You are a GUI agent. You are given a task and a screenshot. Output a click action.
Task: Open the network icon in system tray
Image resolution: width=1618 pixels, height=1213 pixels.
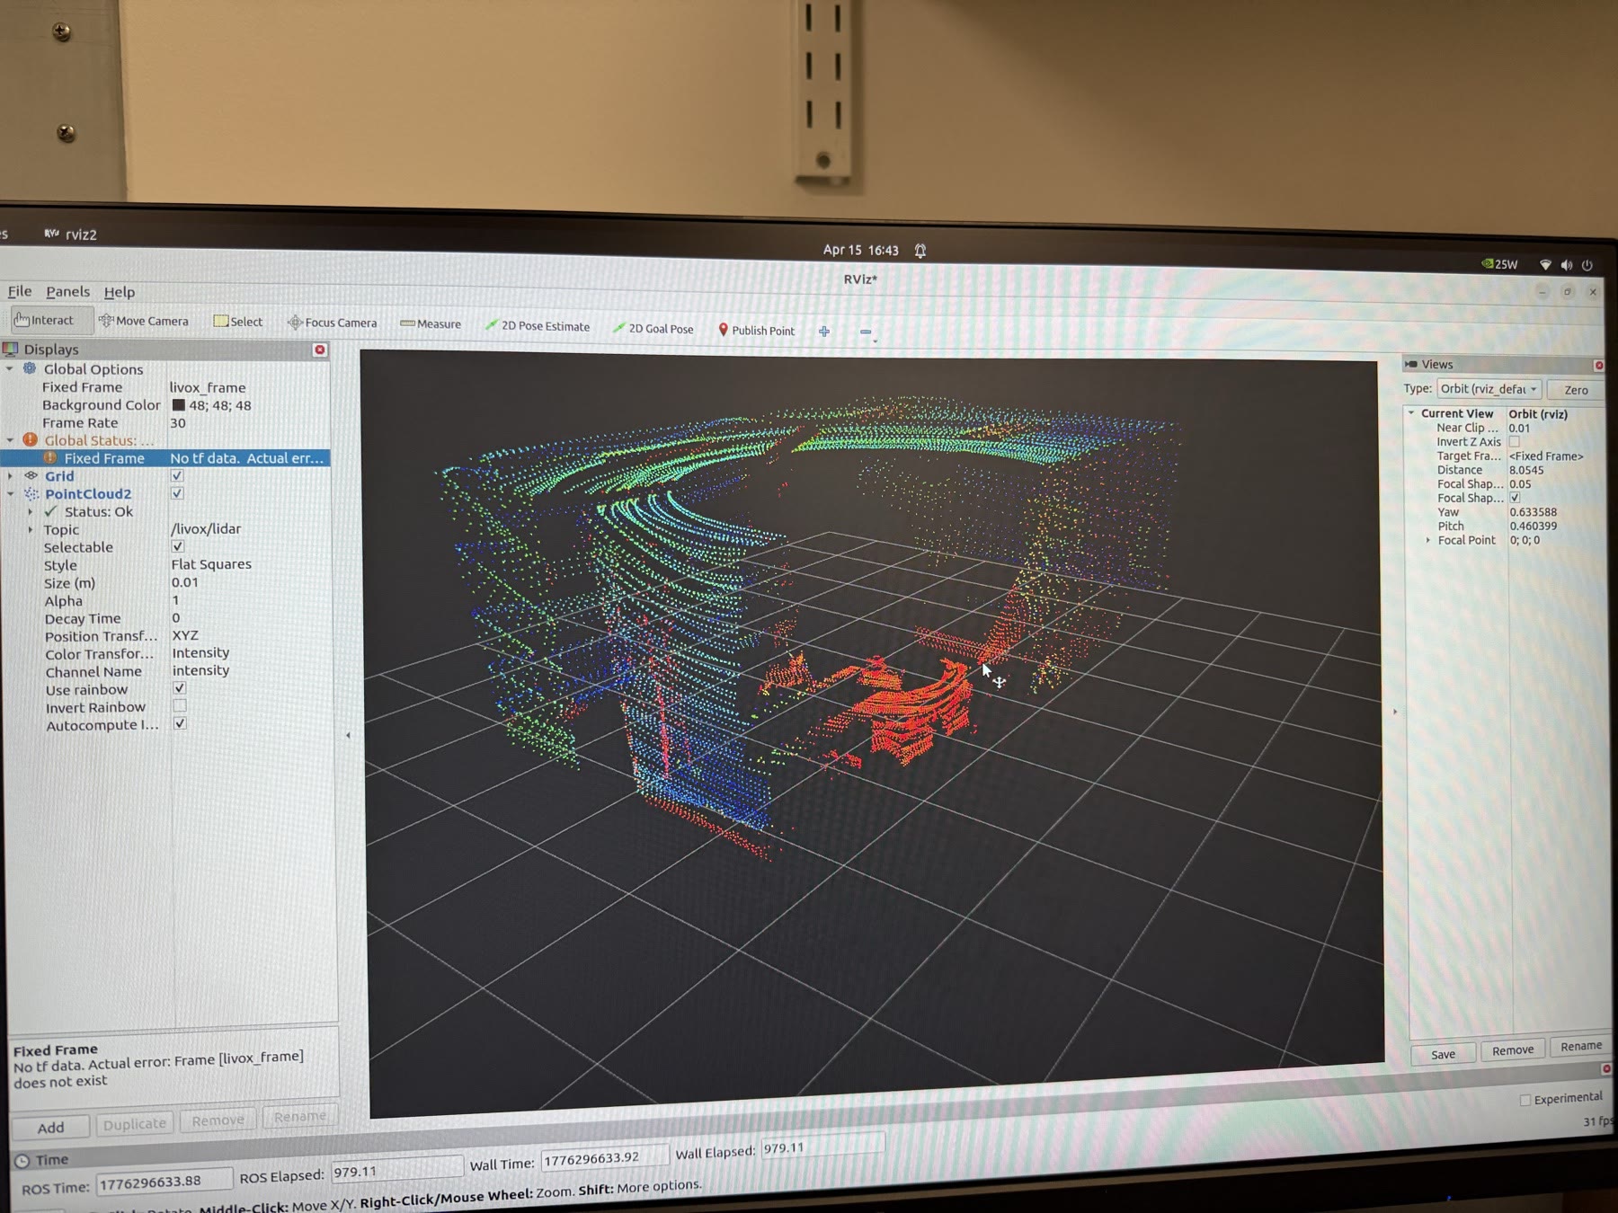click(x=1545, y=264)
